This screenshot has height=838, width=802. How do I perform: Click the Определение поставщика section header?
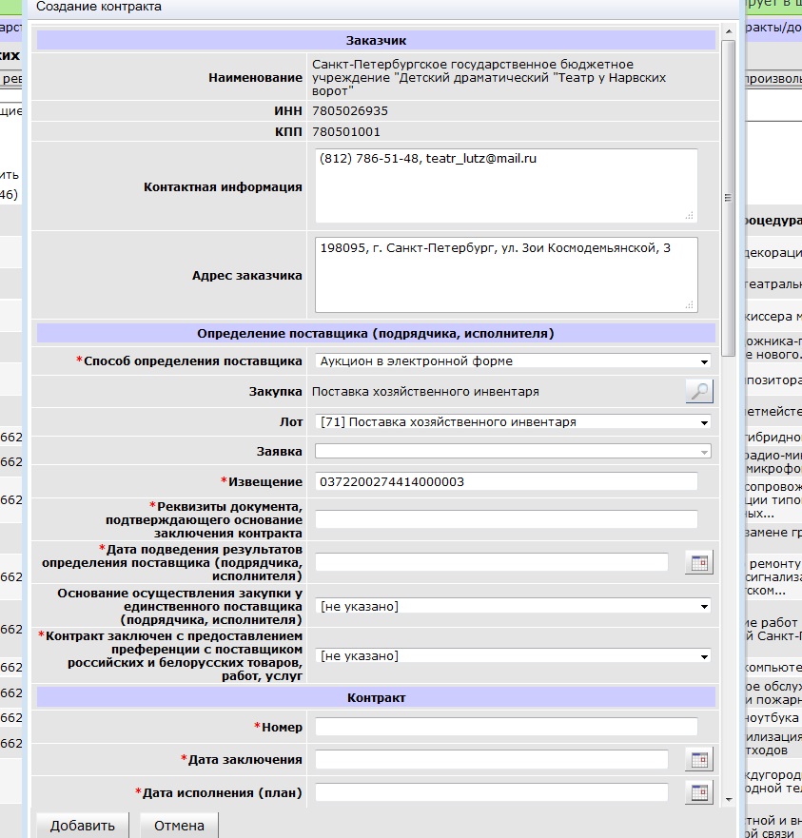coord(376,334)
